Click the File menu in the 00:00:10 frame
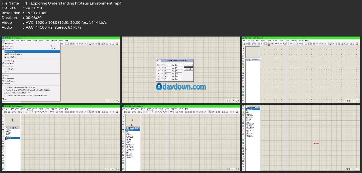This screenshot has height=173, width=362. coord(3,40)
